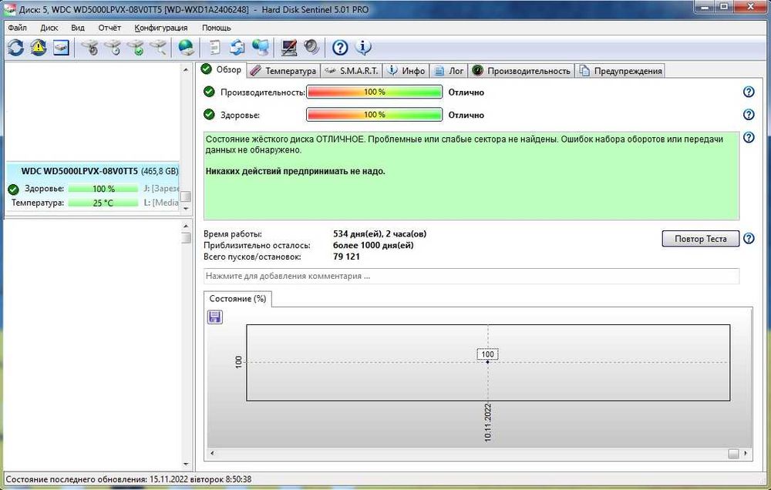Click the graph's horizontal scrollbar left arrow
The width and height of the screenshot is (771, 490).
(x=213, y=453)
